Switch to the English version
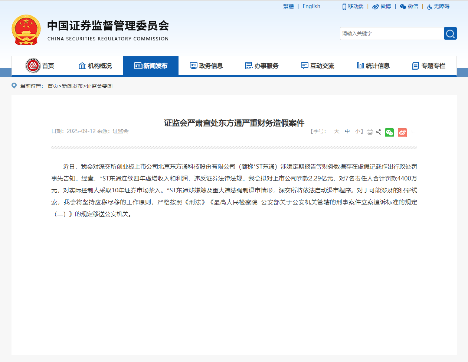The width and height of the screenshot is (468, 362). pyautogui.click(x=311, y=6)
